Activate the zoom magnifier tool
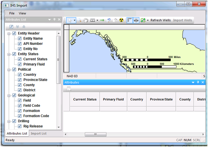This screenshot has height=147, width=208. tap(80, 20)
